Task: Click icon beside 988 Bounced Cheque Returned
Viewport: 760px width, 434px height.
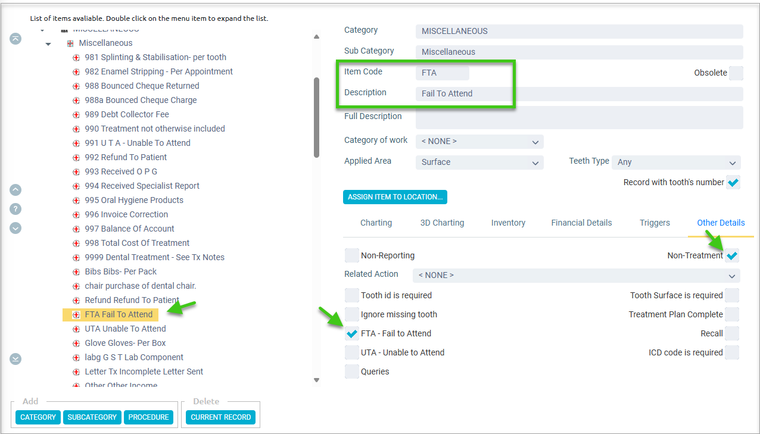Action: coord(76,86)
